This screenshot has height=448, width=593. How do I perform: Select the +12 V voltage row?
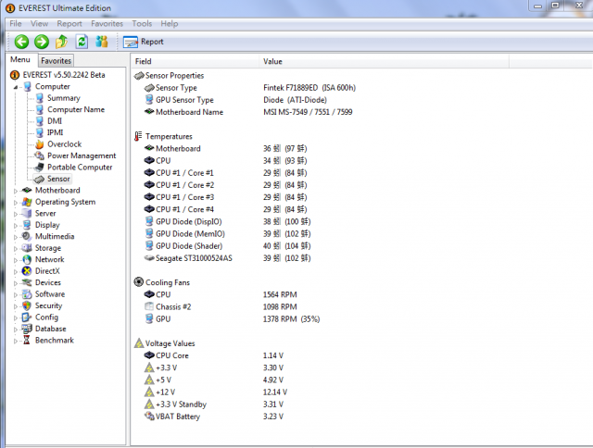click(216, 392)
